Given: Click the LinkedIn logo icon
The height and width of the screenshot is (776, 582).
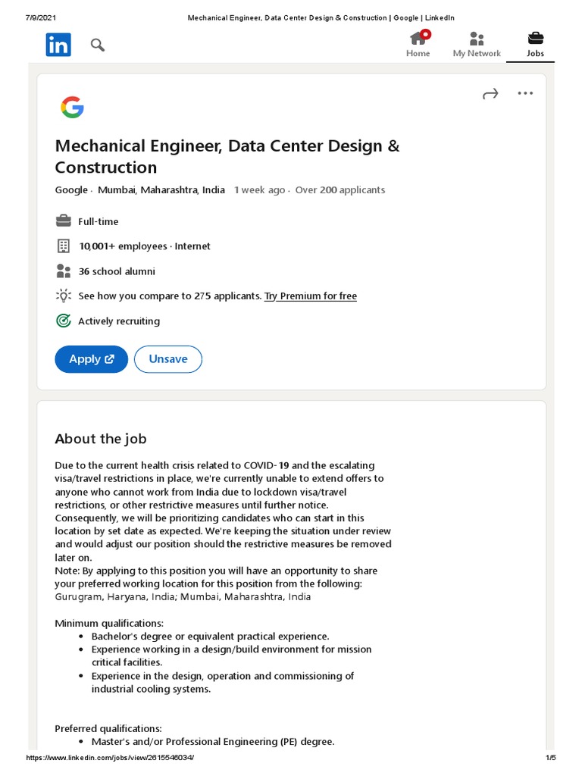Looking at the screenshot, I should (58, 45).
